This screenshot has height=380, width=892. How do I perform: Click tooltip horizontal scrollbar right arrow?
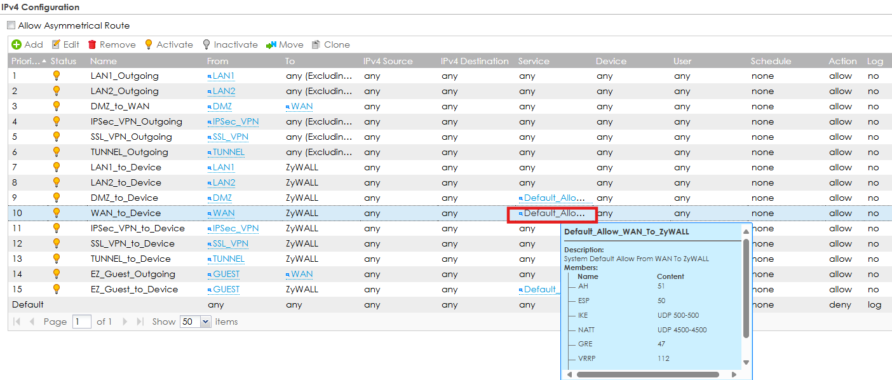click(x=734, y=374)
